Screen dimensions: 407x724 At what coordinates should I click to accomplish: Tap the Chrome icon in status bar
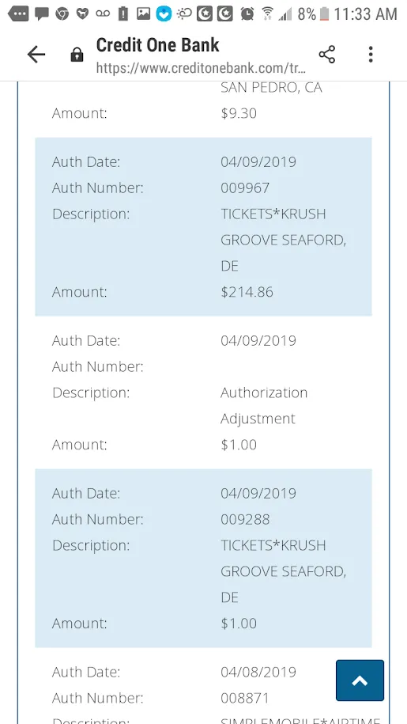tap(62, 14)
